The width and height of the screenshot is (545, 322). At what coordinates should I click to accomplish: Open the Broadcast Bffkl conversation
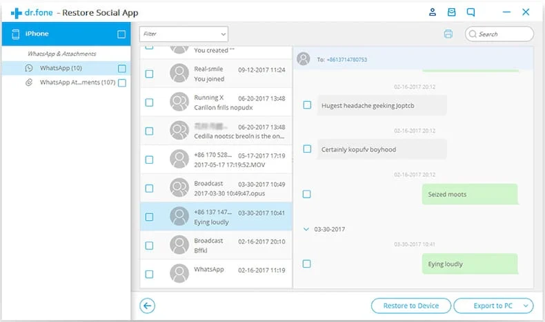(216, 245)
